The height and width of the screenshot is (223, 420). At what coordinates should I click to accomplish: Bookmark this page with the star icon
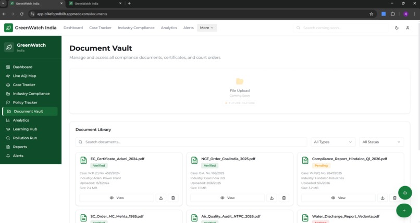click(x=371, y=14)
